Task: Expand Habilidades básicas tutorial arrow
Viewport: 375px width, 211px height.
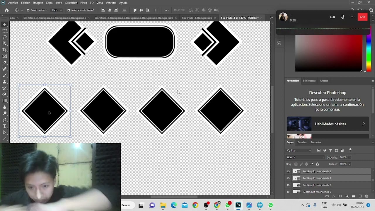Action: tap(364, 124)
